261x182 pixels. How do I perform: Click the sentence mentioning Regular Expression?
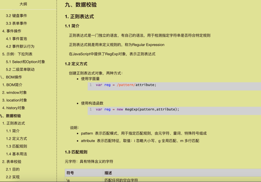(x=117, y=45)
